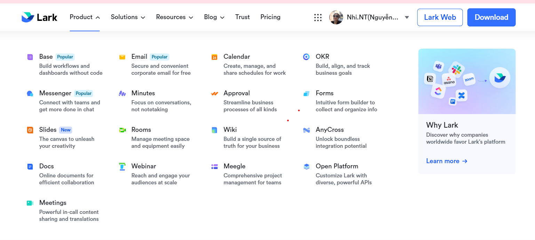Viewport: 535px width, 240px height.
Task: Click the Lark logo
Action: pyautogui.click(x=39, y=17)
